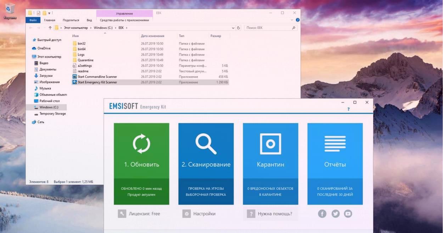
Task: Refresh the Explorer folder view
Action: point(239,28)
